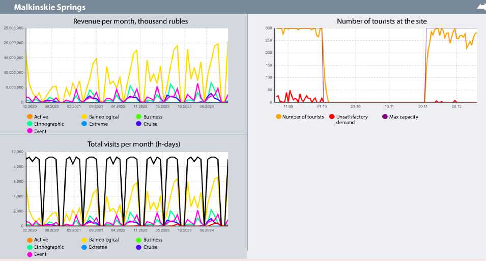Click Ethnographic green dot in Revenue legend
The height and width of the screenshot is (261, 486).
(x=30, y=124)
